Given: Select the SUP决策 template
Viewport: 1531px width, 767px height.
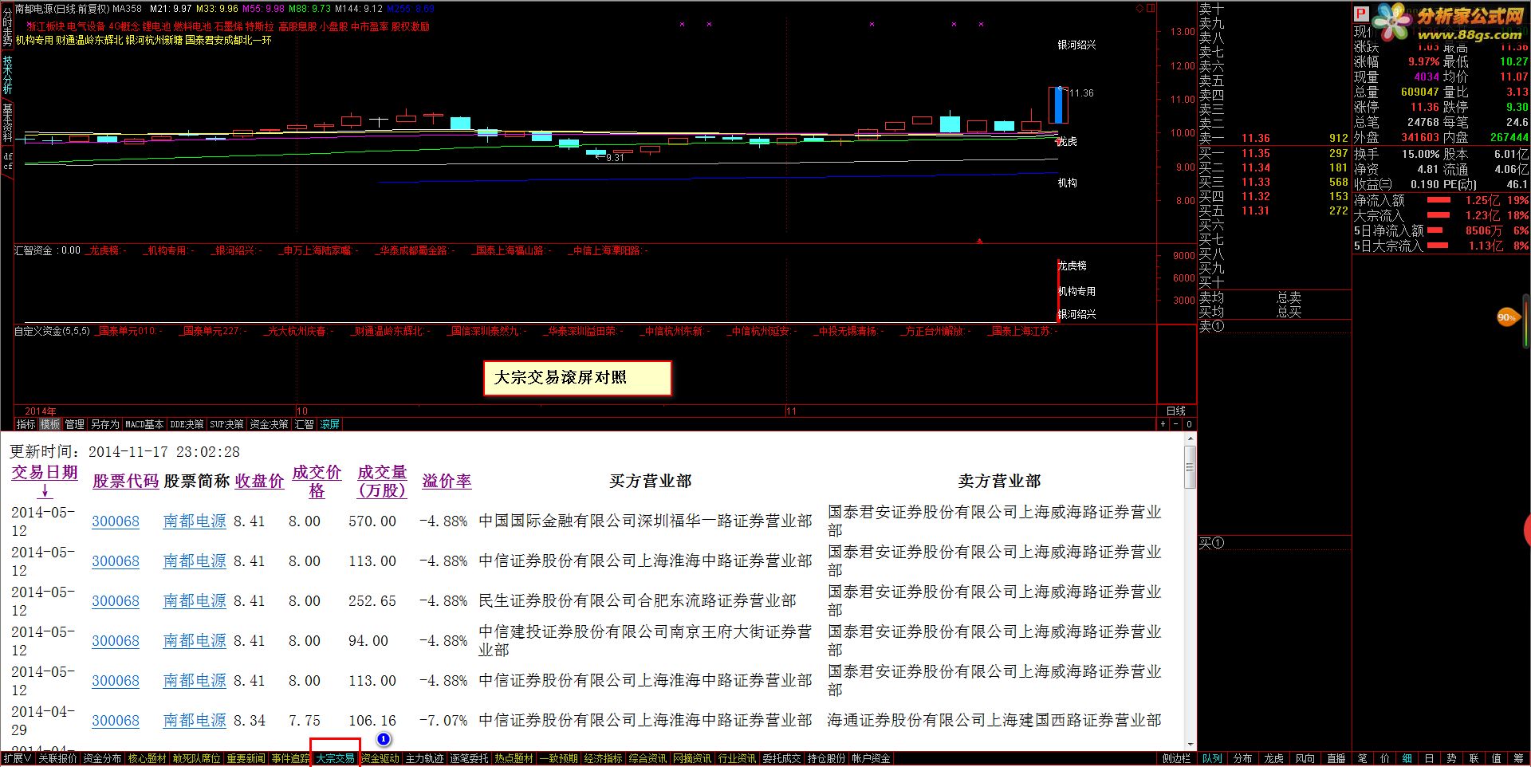Looking at the screenshot, I should 226,424.
